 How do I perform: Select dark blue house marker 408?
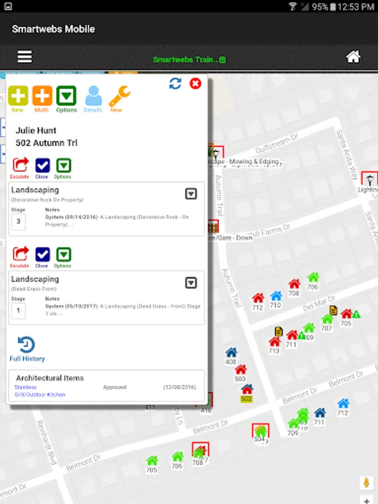click(231, 353)
